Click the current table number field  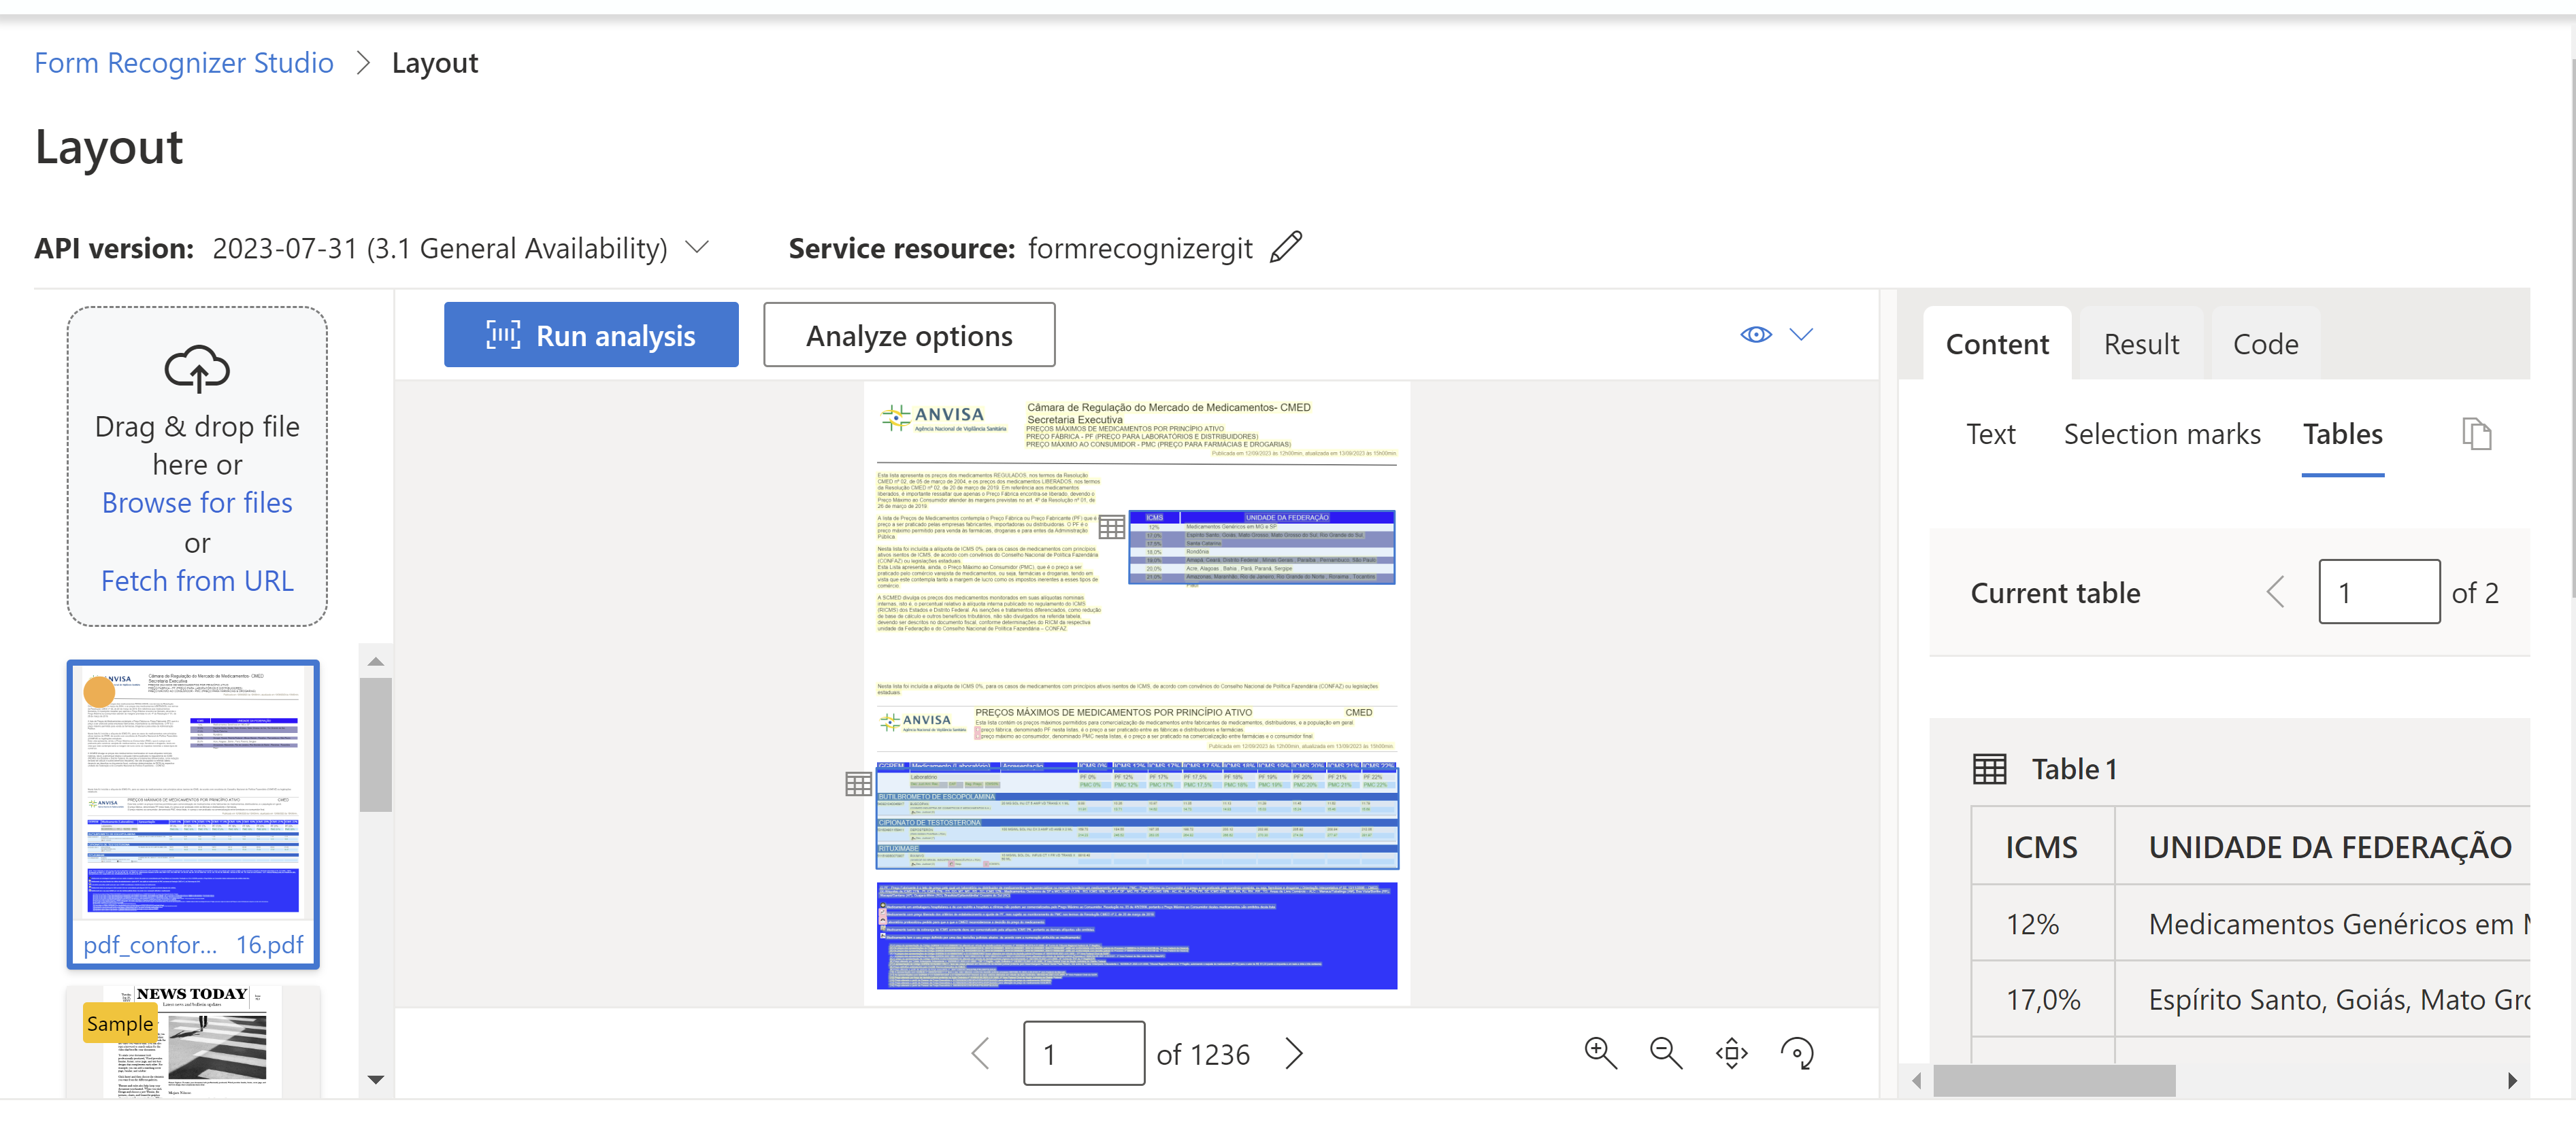(2379, 592)
